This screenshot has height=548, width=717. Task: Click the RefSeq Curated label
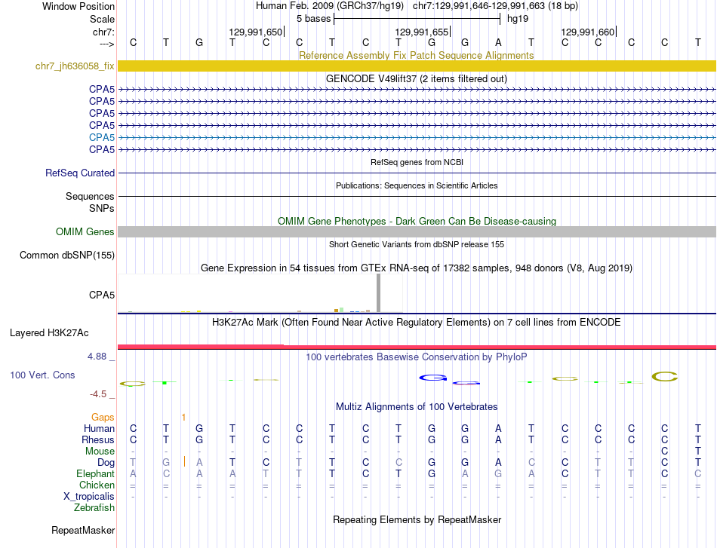(79, 173)
